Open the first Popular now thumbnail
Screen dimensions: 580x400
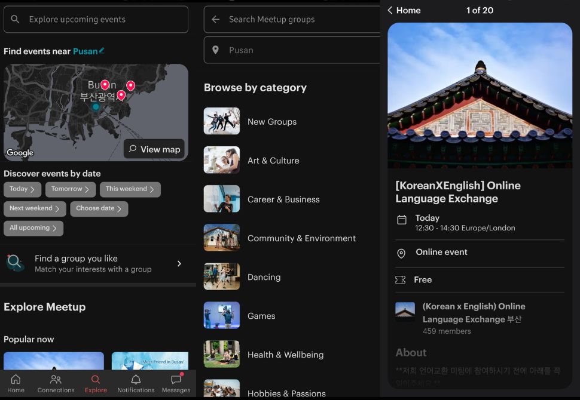click(54, 361)
